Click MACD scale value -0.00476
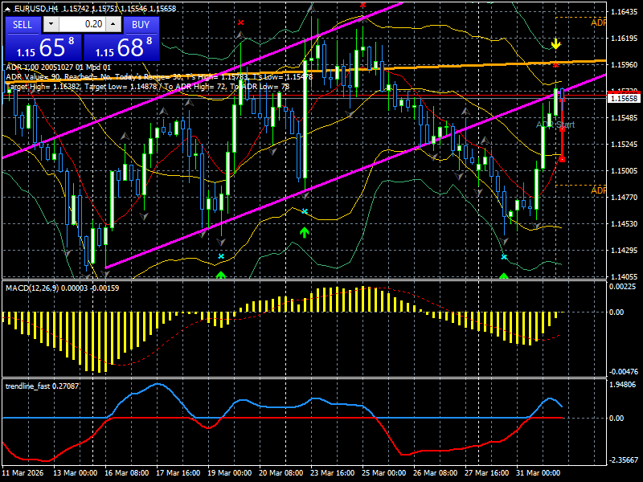 click(x=623, y=372)
